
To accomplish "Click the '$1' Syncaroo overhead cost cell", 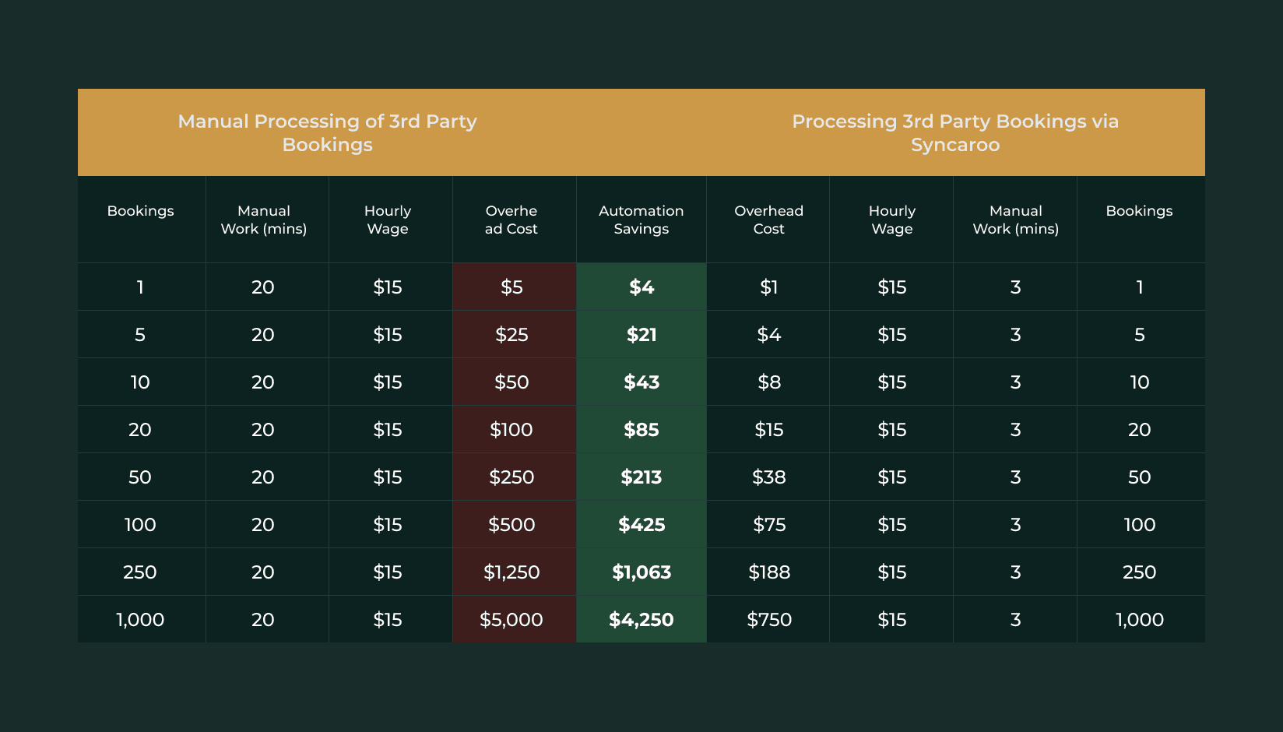I will (x=769, y=287).
